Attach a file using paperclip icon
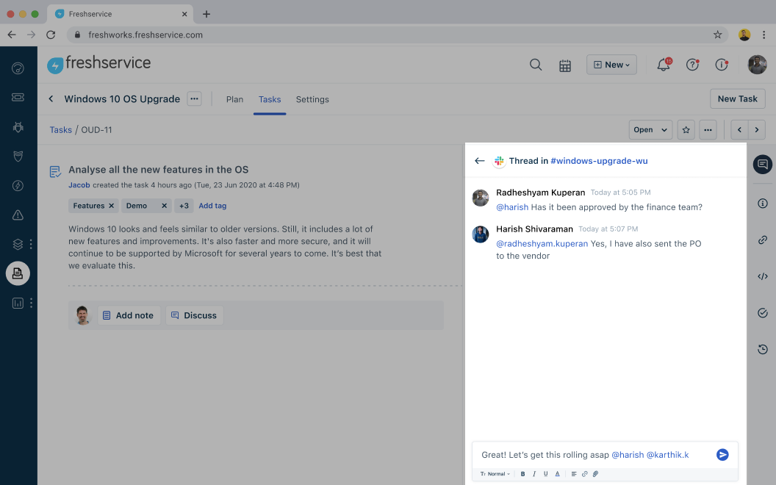This screenshot has height=485, width=776. (x=595, y=474)
